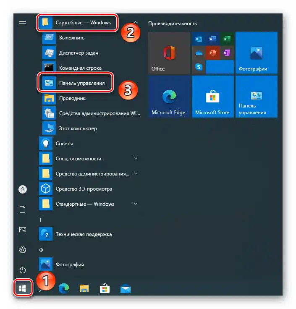This screenshot has width=296, height=309.
Task: Open Панель управления in the app list
Action: [x=90, y=83]
